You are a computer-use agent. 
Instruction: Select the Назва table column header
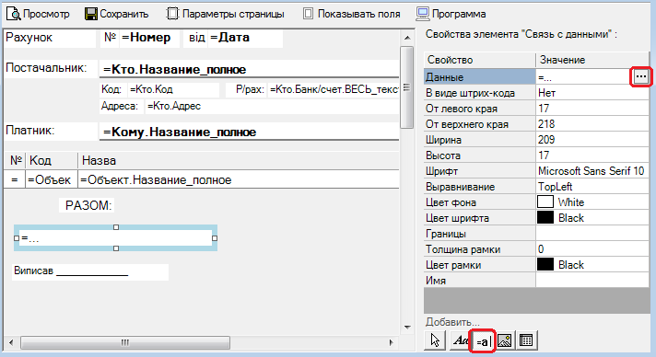point(239,160)
